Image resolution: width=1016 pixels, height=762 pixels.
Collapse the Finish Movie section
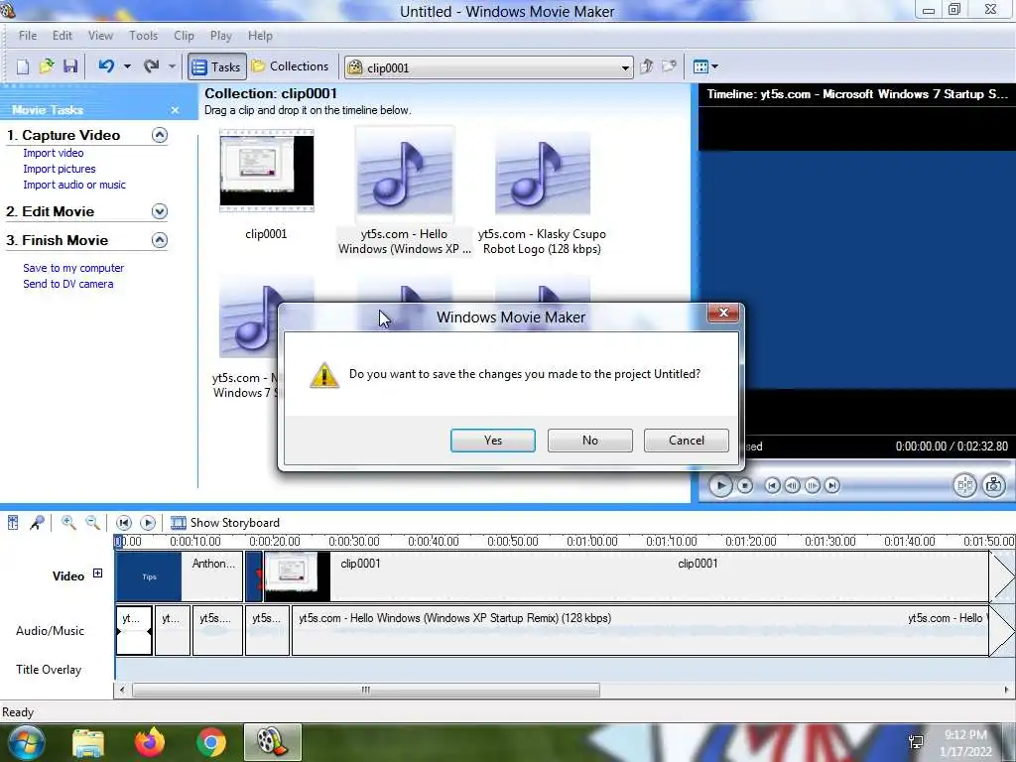tap(160, 240)
